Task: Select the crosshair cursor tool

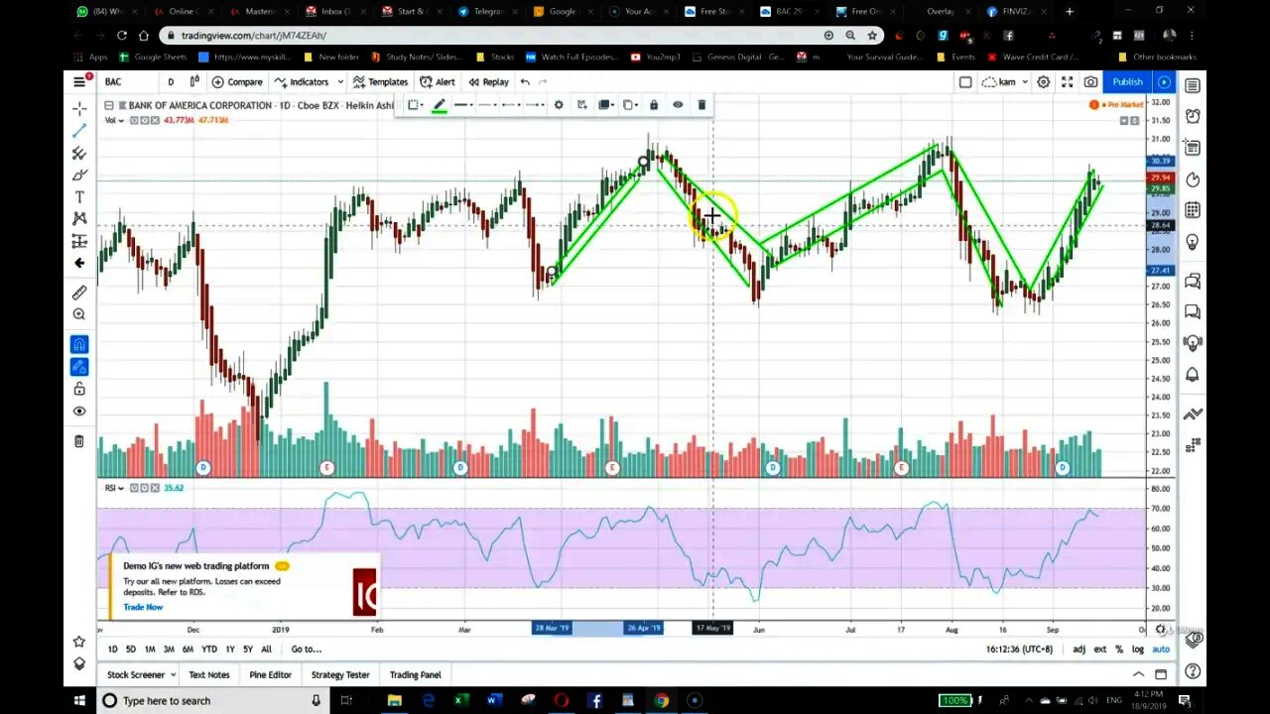Action: (x=79, y=108)
